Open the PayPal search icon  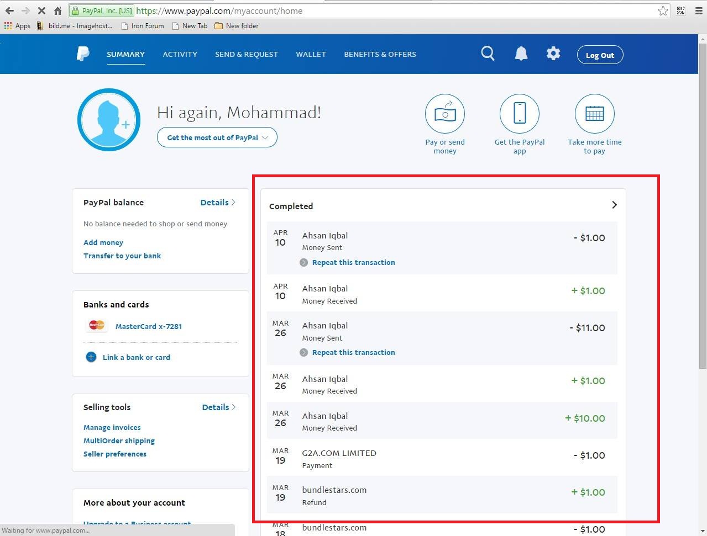[x=488, y=54]
